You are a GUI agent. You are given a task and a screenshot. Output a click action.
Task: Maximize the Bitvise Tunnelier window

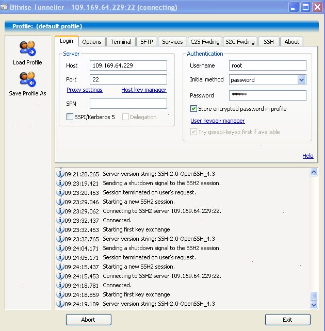pos(305,7)
